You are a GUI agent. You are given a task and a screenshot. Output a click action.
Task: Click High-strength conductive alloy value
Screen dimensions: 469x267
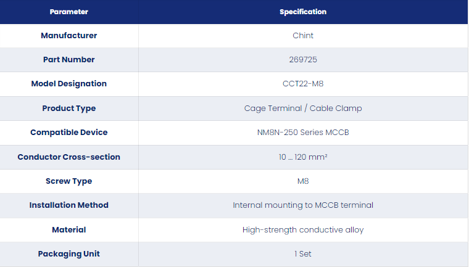[303, 229]
